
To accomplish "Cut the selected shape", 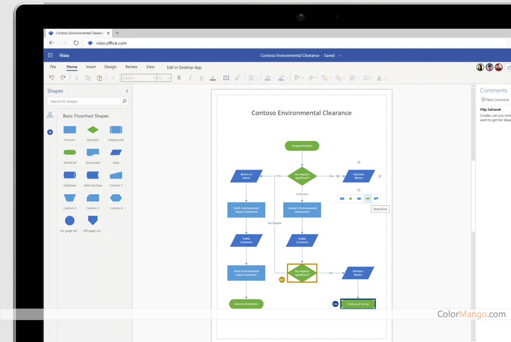I will click(x=77, y=78).
